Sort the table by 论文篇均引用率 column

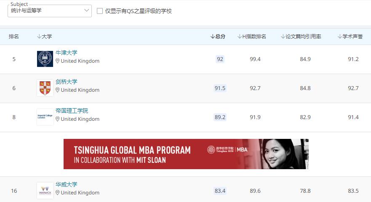tap(301, 37)
